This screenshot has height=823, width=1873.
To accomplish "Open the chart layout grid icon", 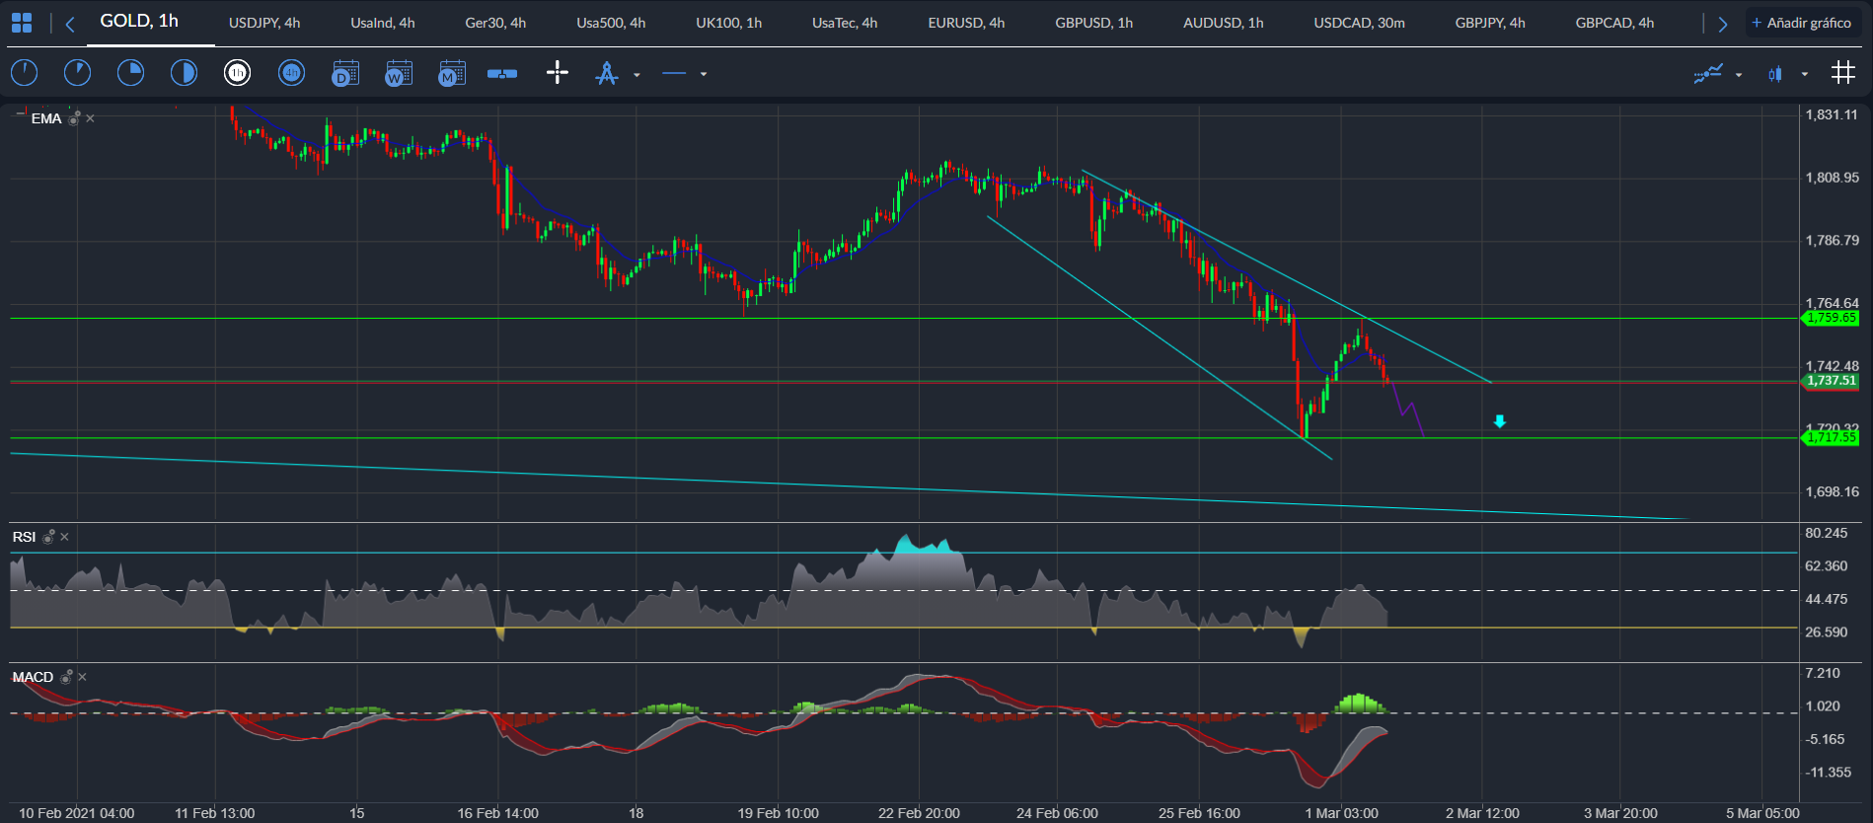I will 21,23.
